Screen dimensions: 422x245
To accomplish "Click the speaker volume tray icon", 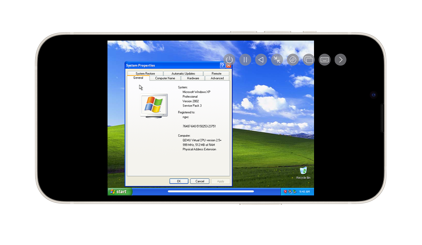I will pos(290,192).
